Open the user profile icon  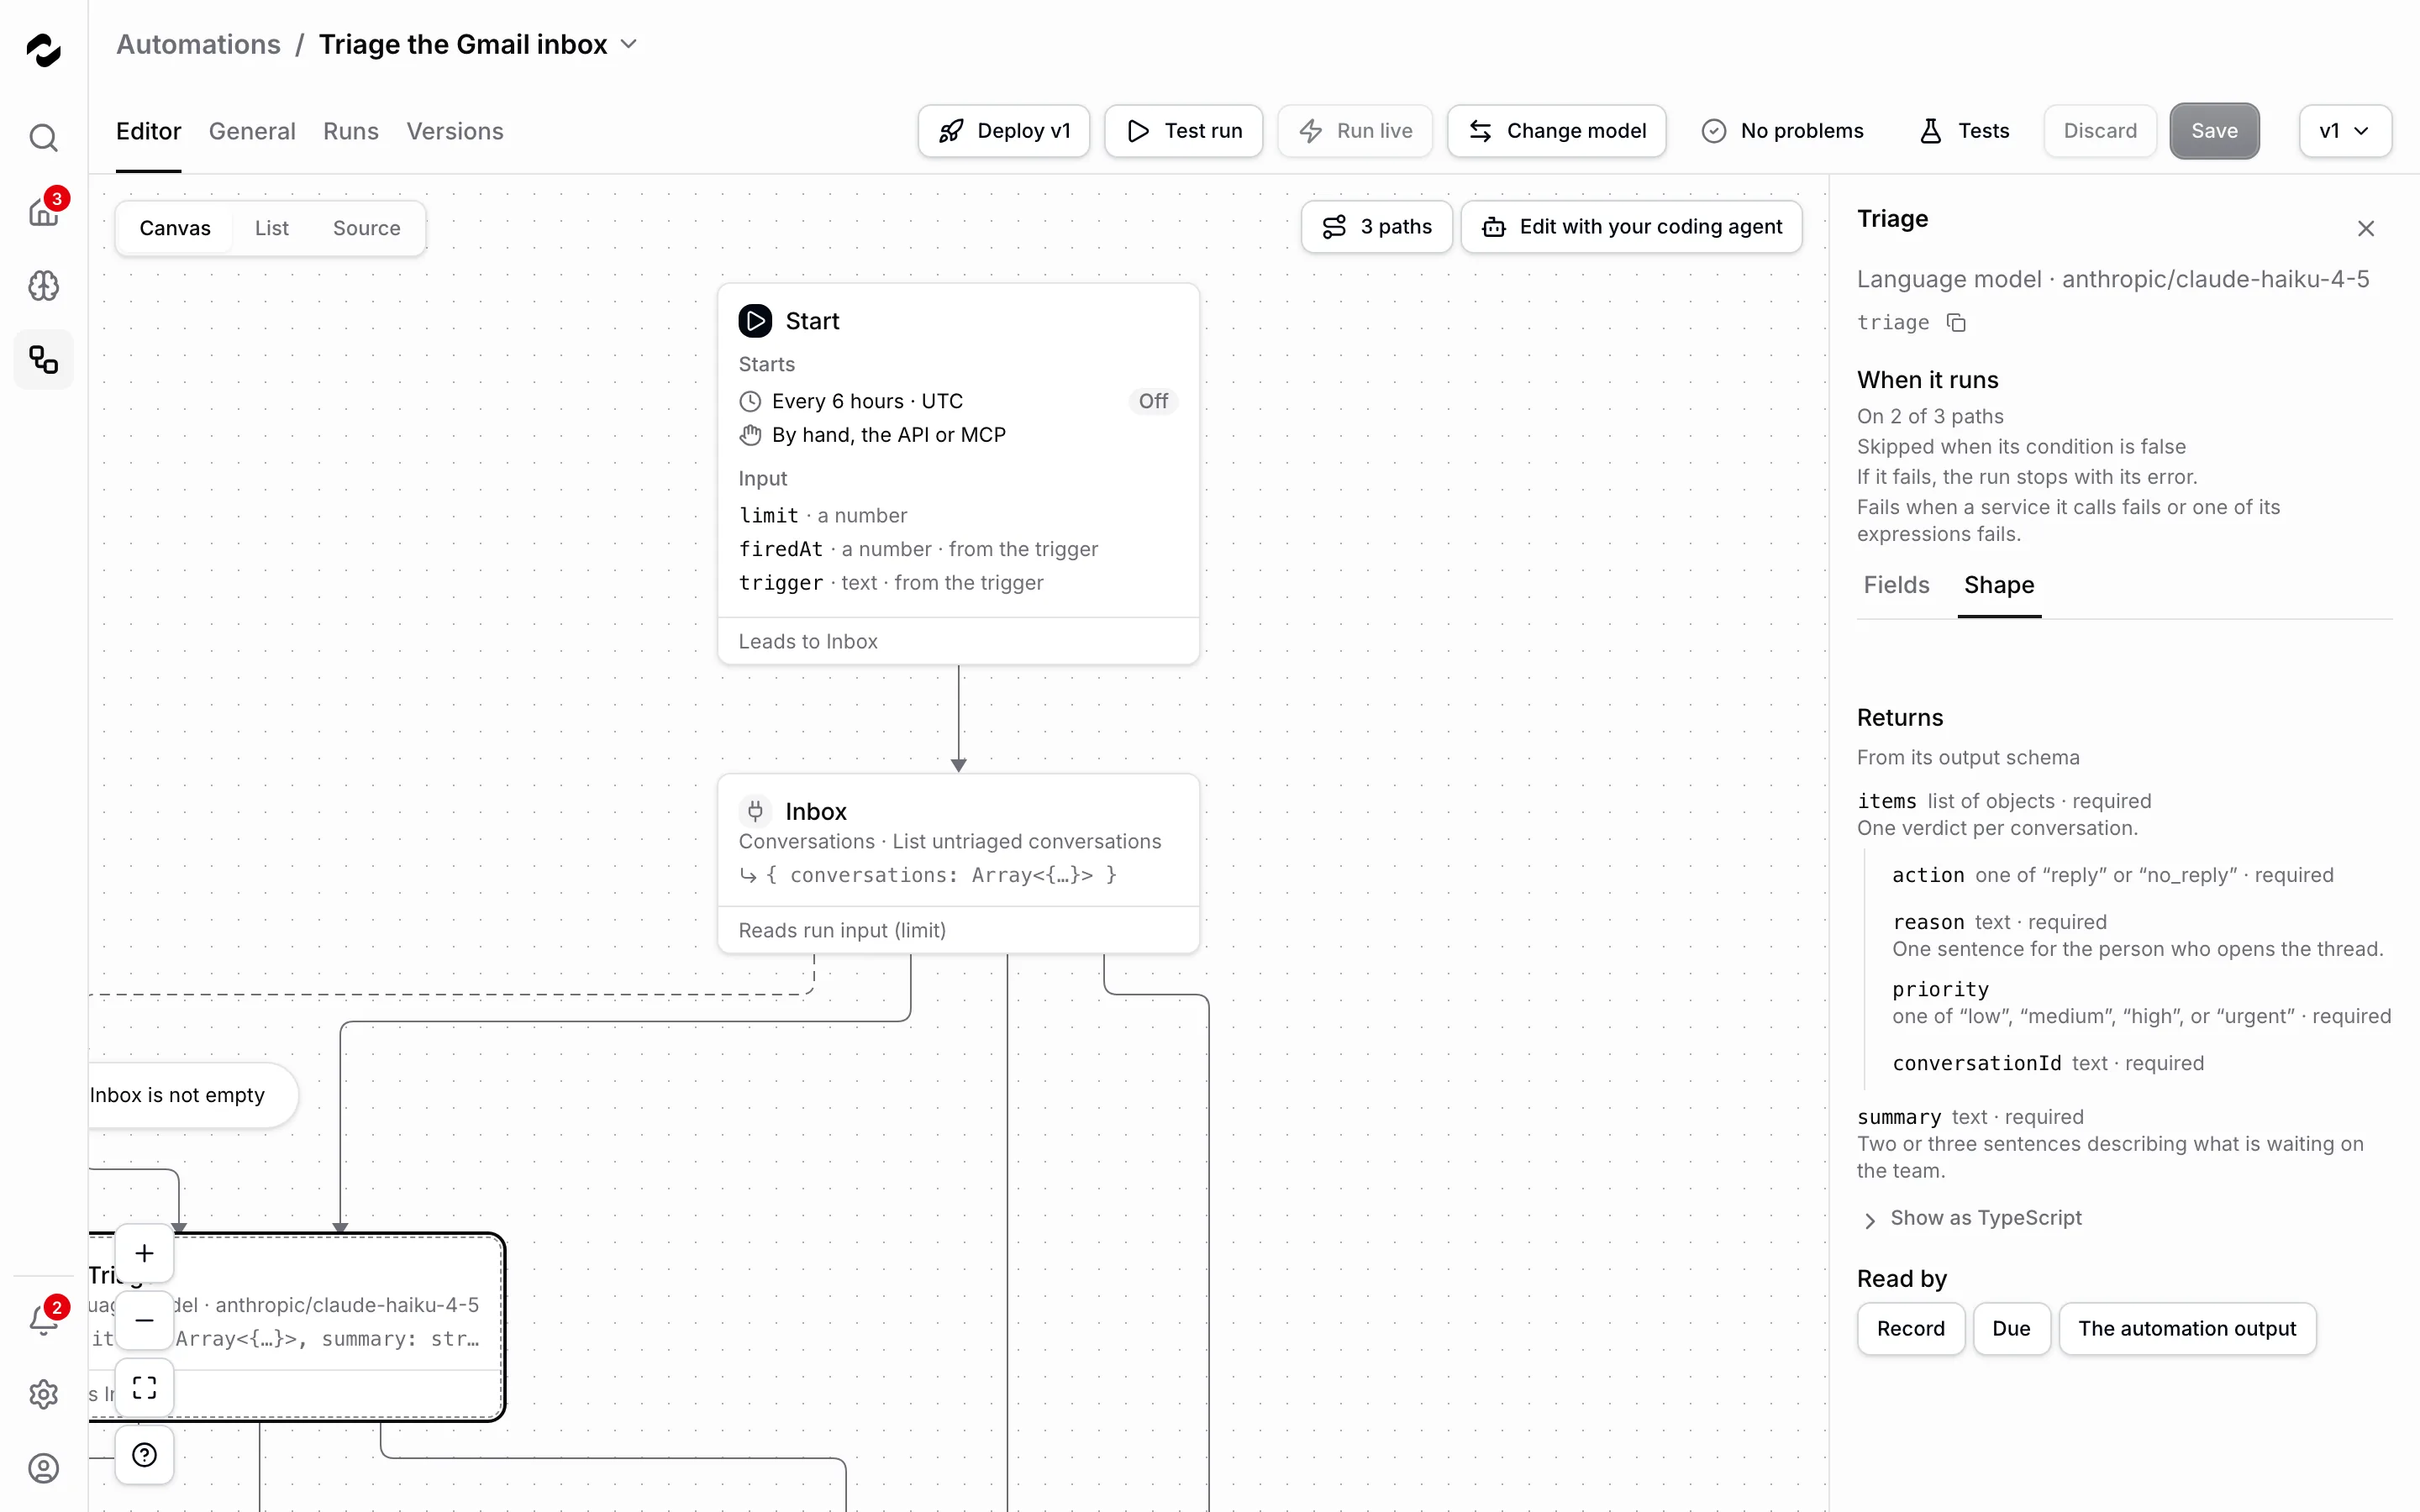click(43, 1468)
